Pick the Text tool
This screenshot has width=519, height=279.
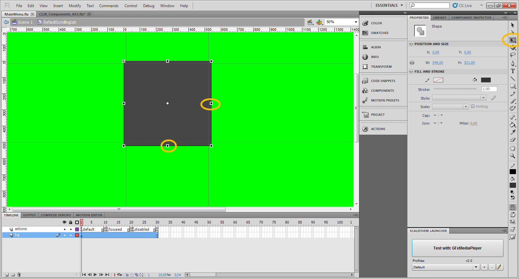(513, 71)
